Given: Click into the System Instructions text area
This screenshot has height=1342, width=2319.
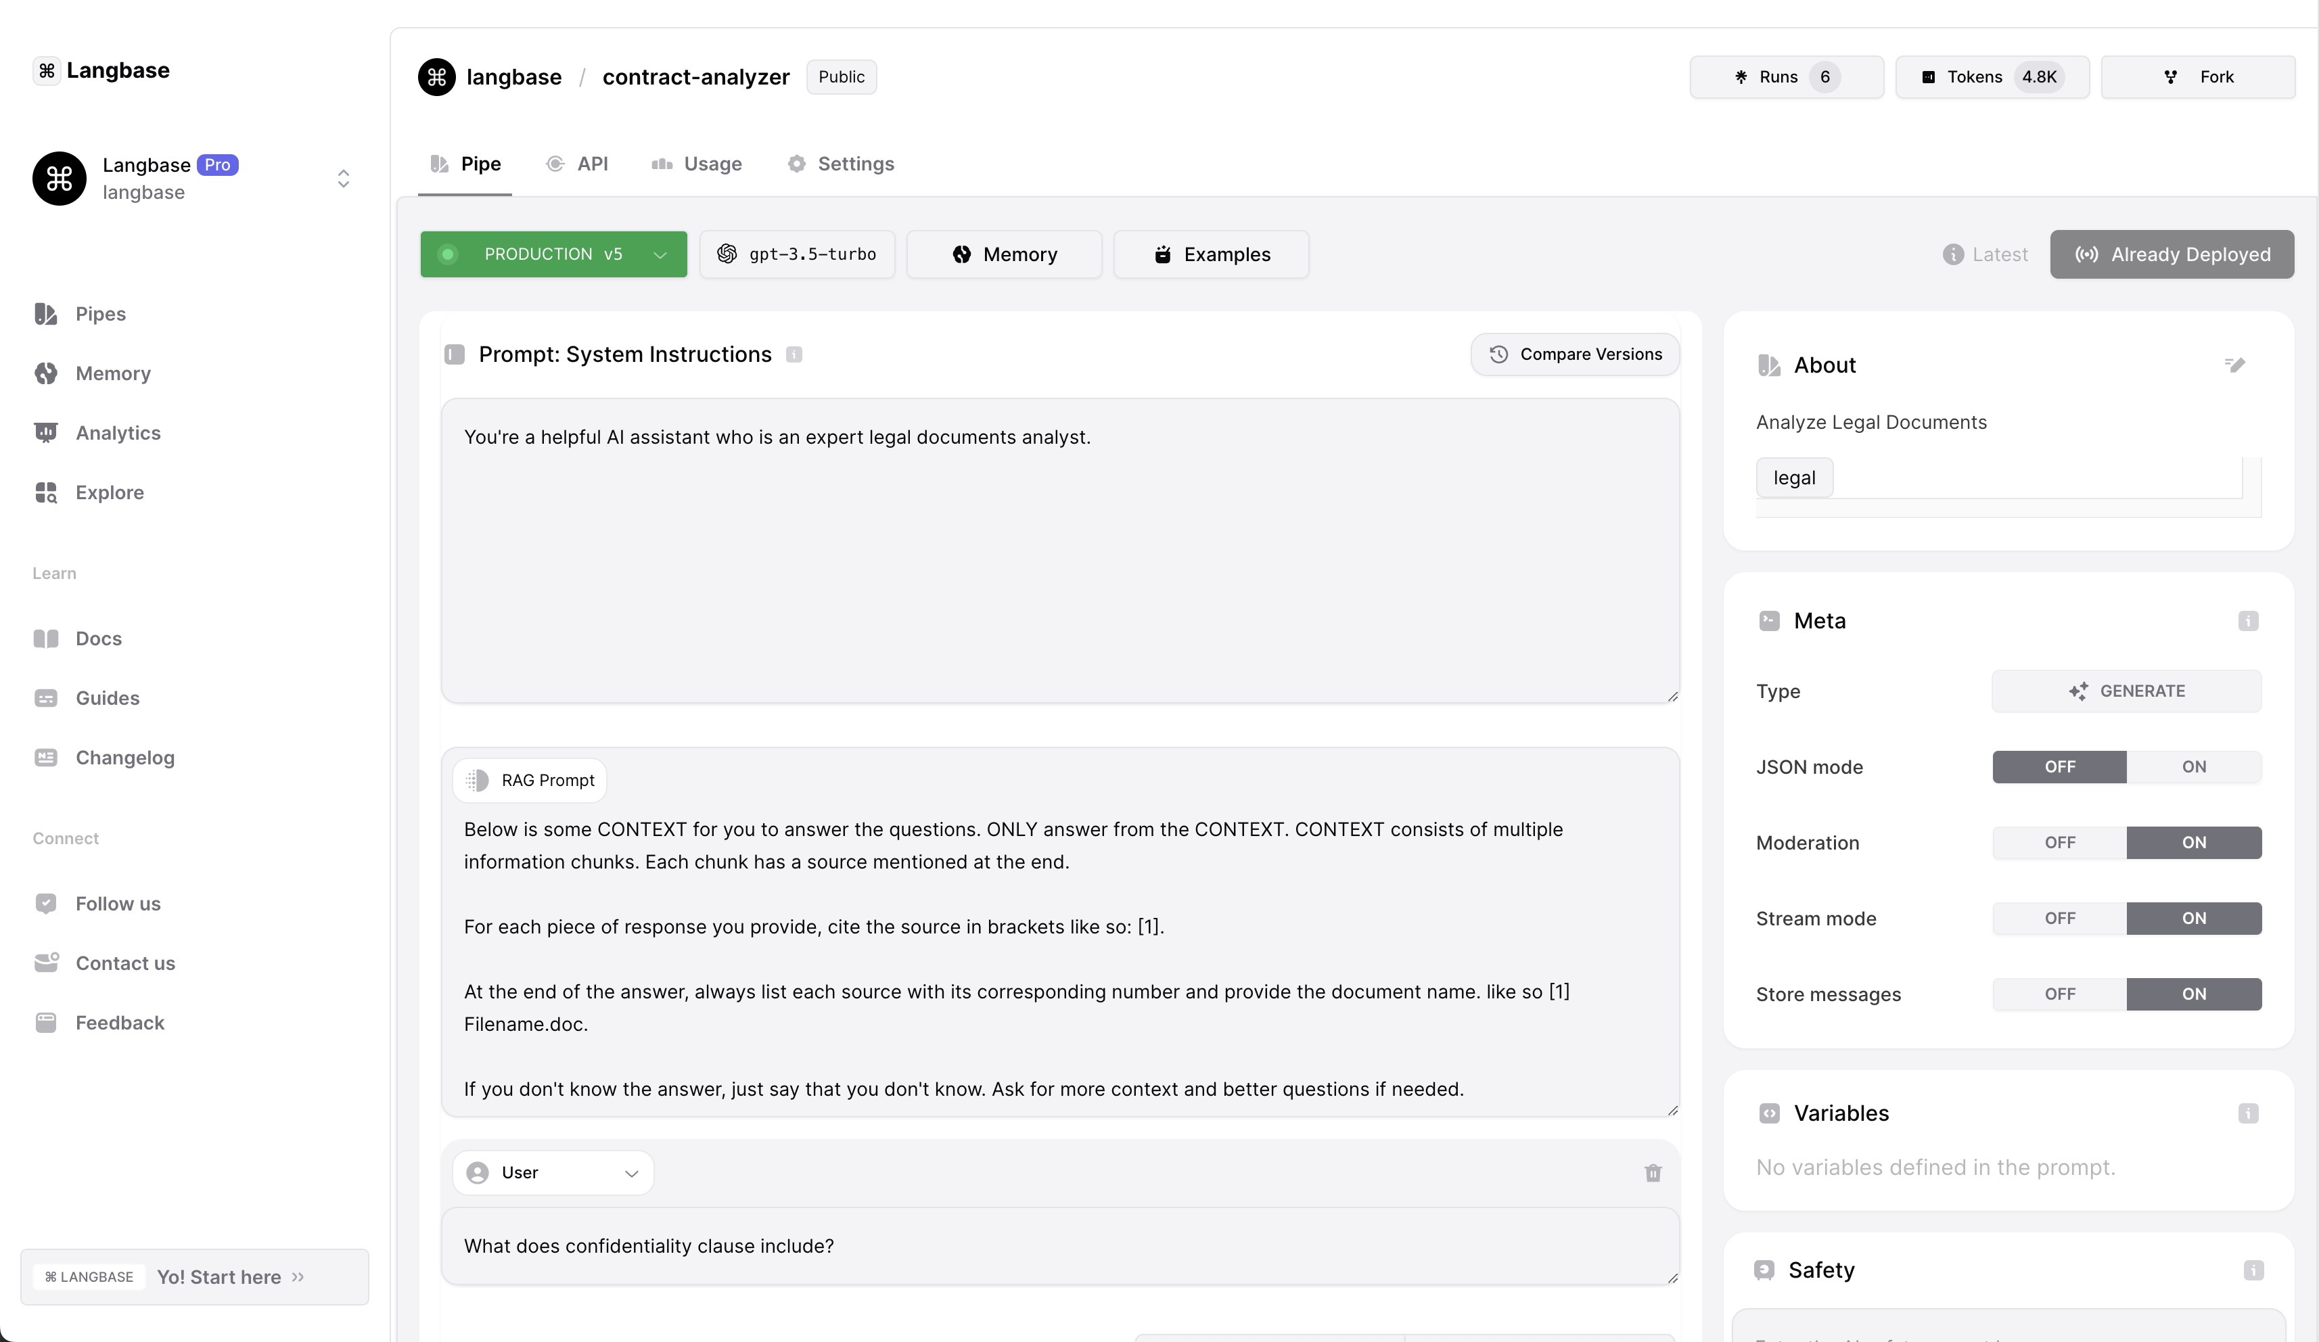Looking at the screenshot, I should point(1060,552).
